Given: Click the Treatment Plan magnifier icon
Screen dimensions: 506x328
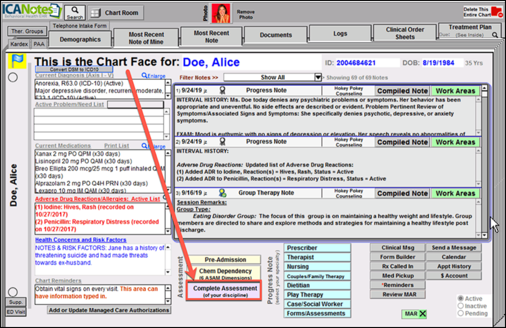Looking at the screenshot, I should [x=495, y=35].
